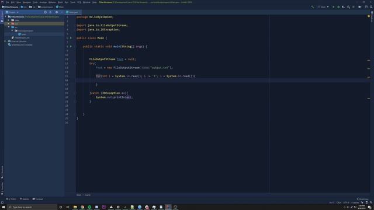Expand the .idea folder in the project tree
The height and width of the screenshot is (210, 374).
click(x=9, y=20)
